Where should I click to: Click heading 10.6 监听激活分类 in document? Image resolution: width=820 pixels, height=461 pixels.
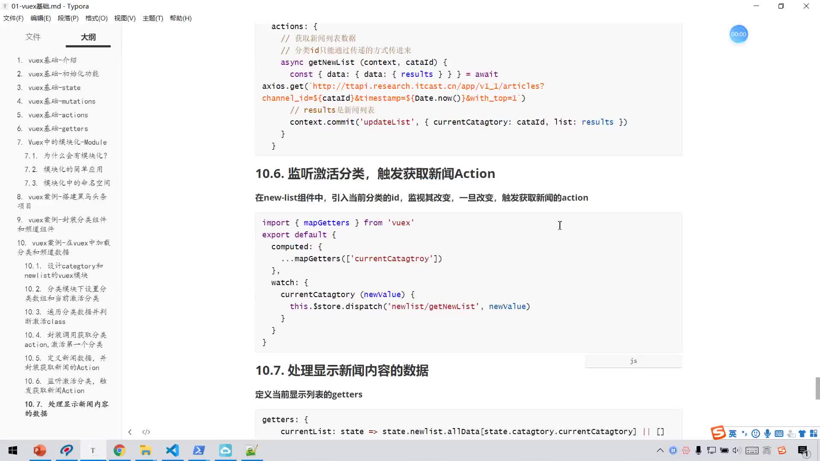pyautogui.click(x=375, y=174)
